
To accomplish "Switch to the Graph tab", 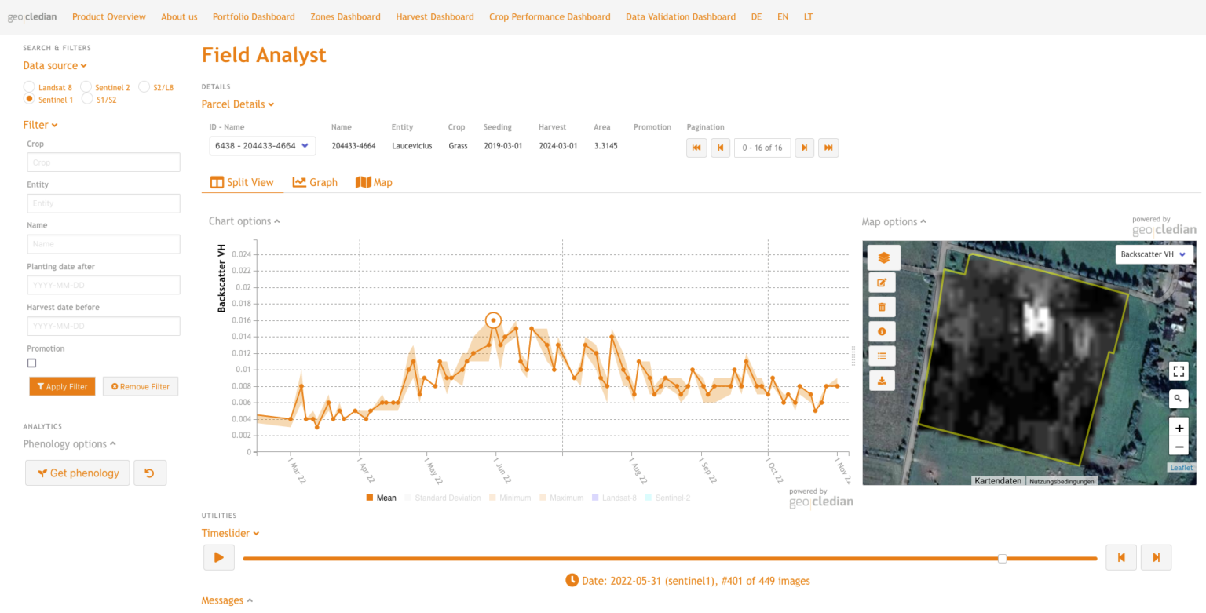I will [x=315, y=182].
